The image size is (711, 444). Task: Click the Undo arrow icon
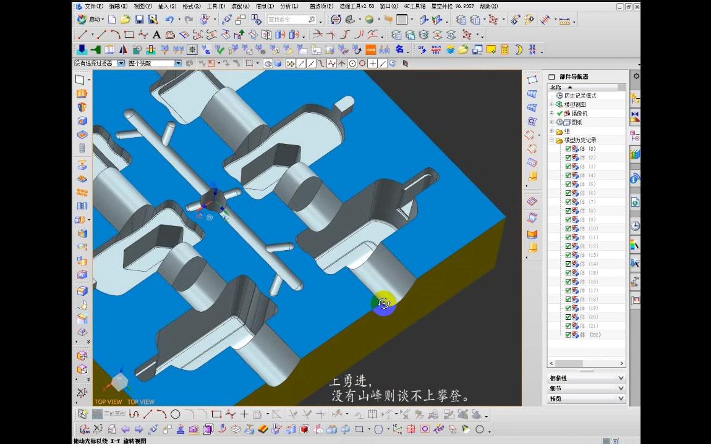[169, 20]
